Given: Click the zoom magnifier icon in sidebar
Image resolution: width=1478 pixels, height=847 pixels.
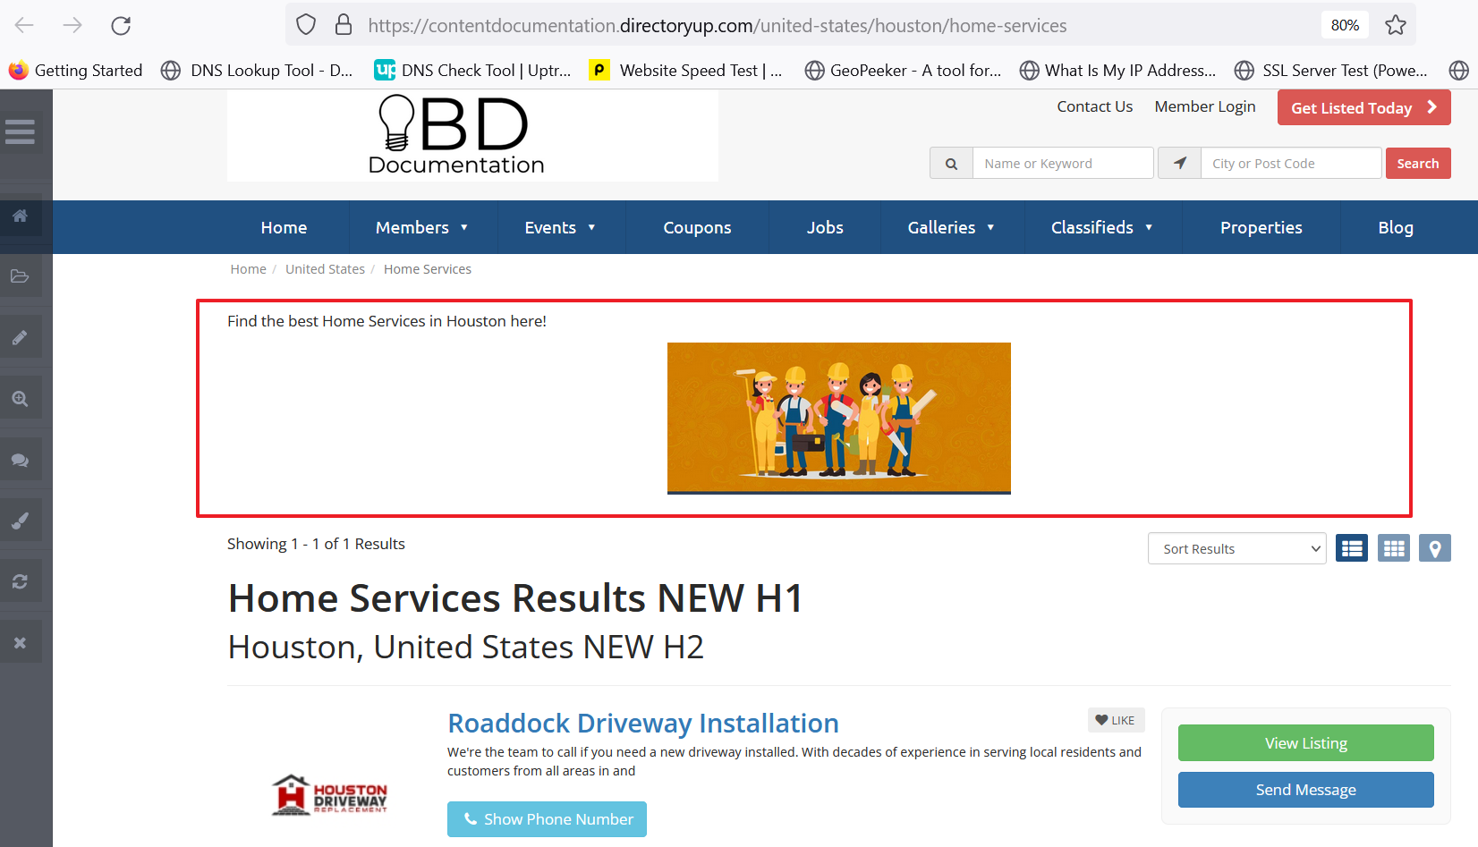Looking at the screenshot, I should pos(20,399).
